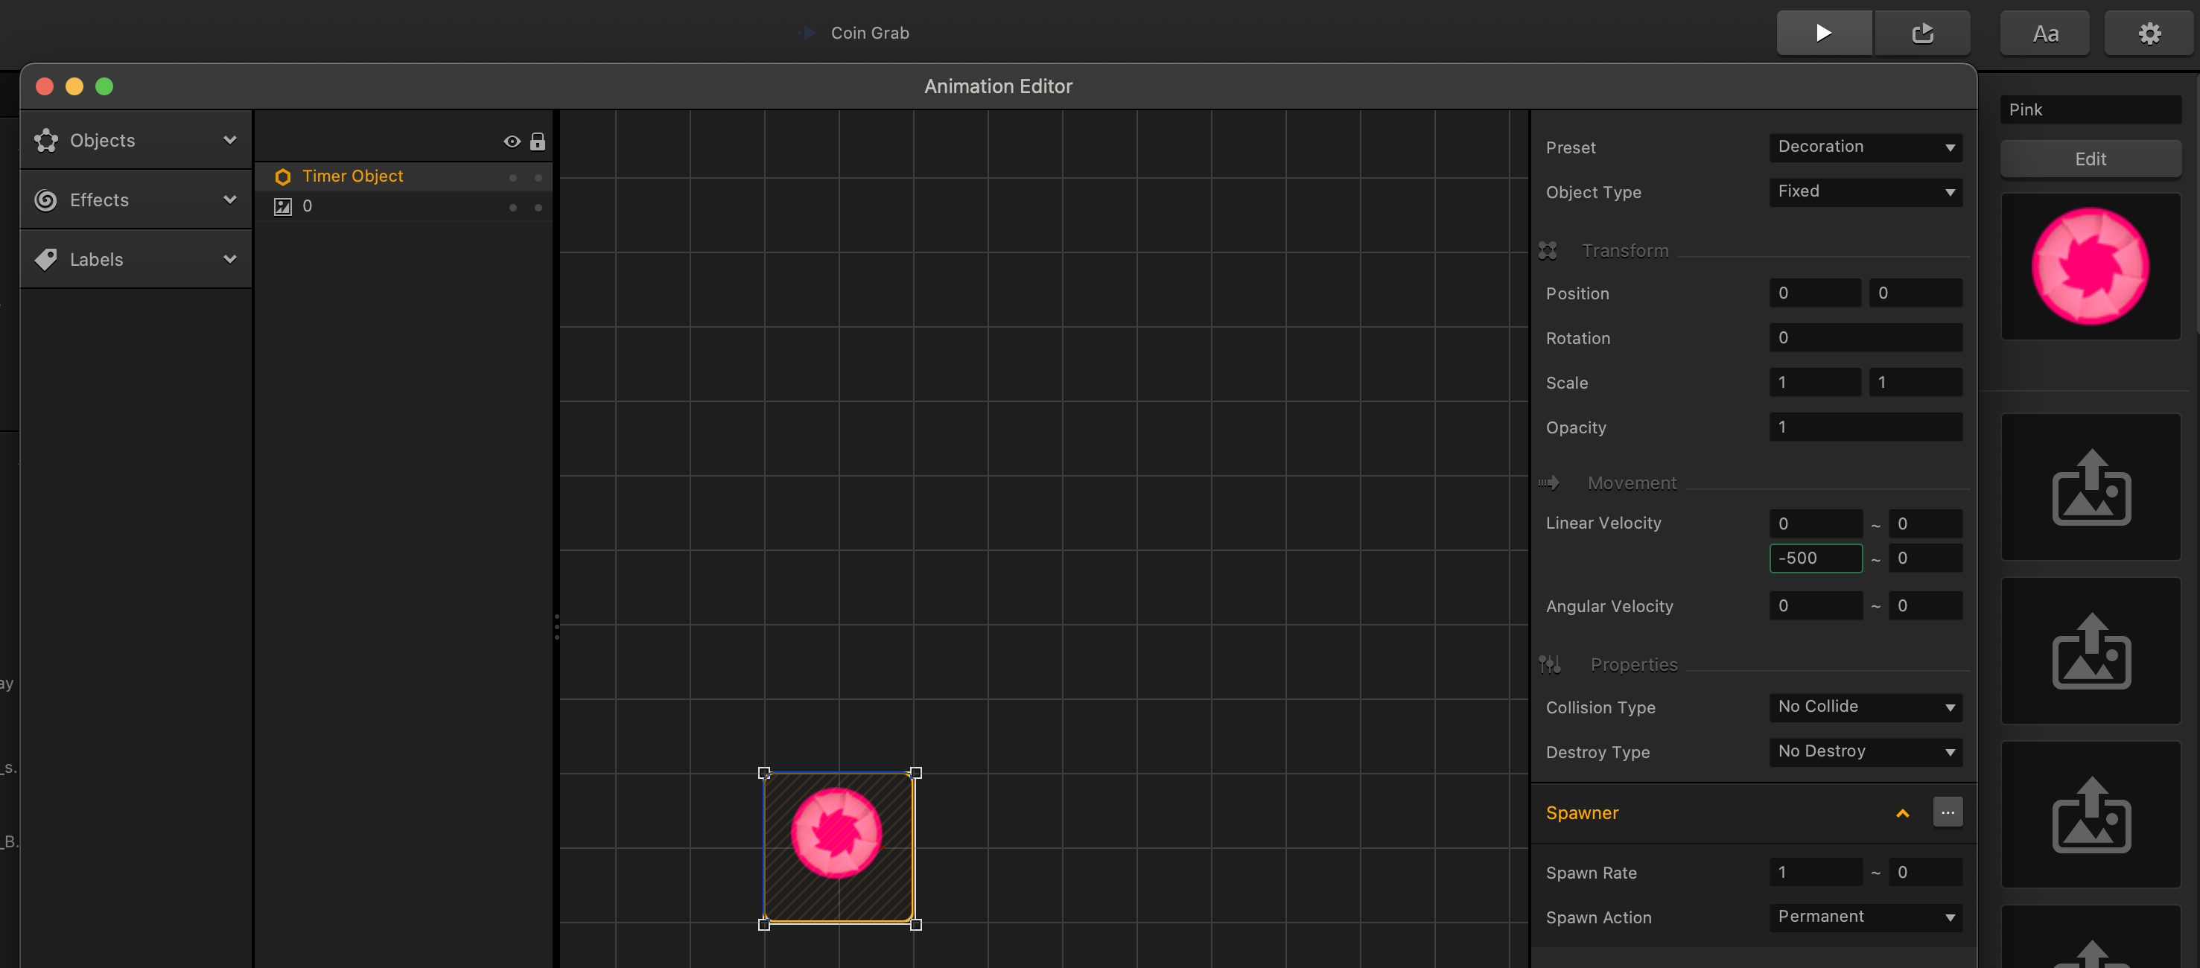The height and width of the screenshot is (968, 2200).
Task: Collapse the Spawner section arrow
Action: tap(1902, 812)
